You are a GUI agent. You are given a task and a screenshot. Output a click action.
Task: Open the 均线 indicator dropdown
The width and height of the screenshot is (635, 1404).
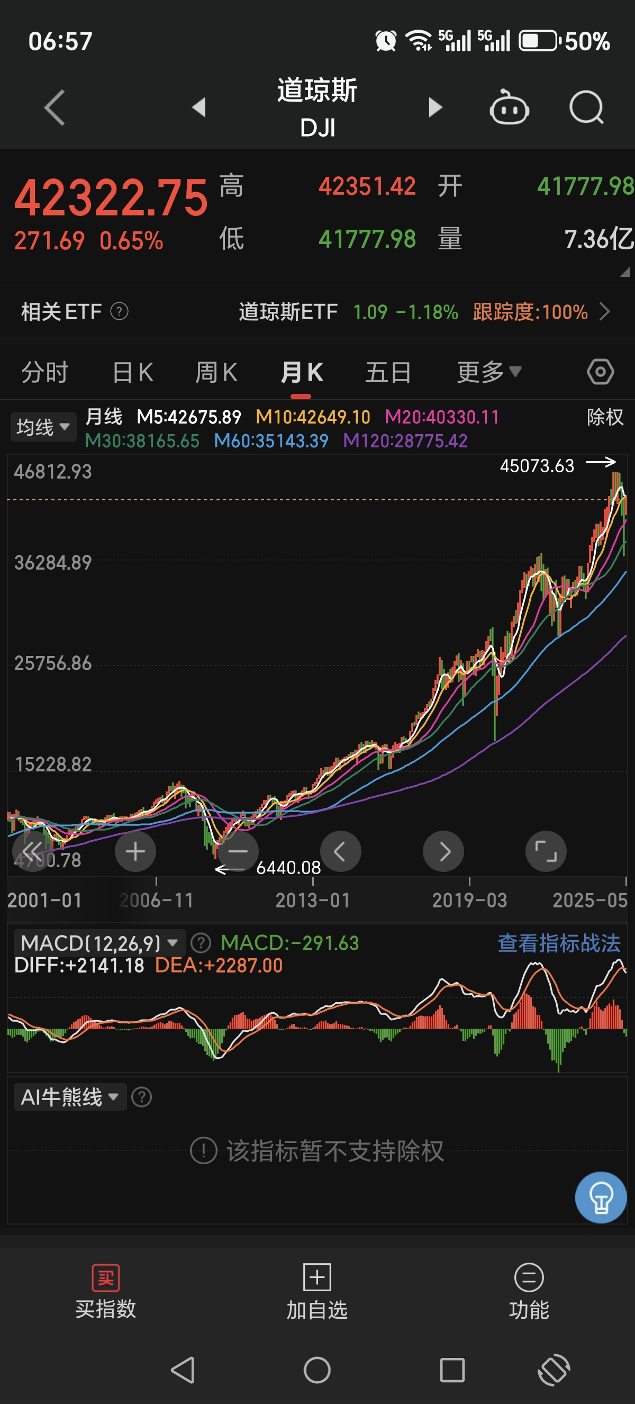click(43, 427)
